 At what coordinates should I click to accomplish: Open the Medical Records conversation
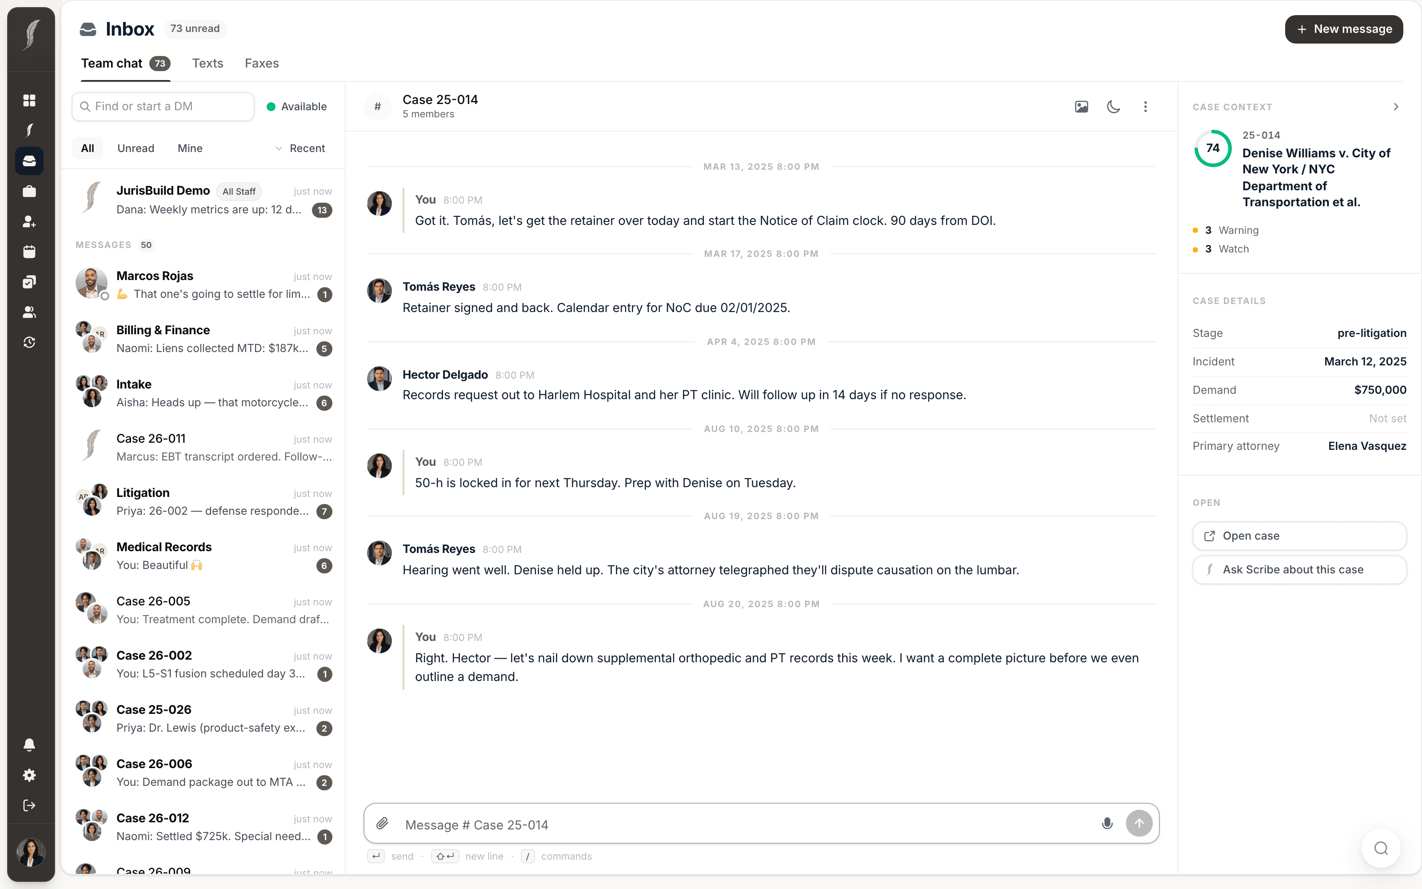204,556
